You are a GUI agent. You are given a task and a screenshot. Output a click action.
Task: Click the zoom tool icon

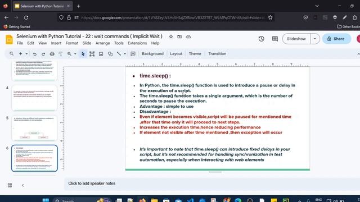[69, 54]
